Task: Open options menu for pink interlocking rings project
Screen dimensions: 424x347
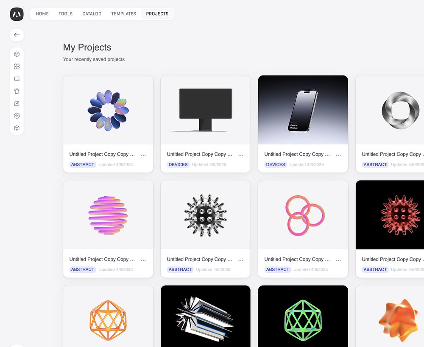Action: click(338, 260)
